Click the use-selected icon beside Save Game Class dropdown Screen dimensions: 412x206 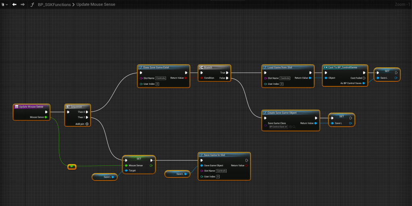pyautogui.click(x=290, y=126)
